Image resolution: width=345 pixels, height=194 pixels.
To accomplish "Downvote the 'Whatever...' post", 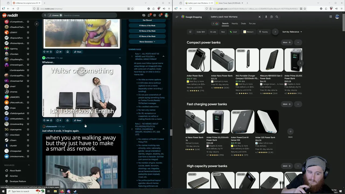I will [51, 120].
